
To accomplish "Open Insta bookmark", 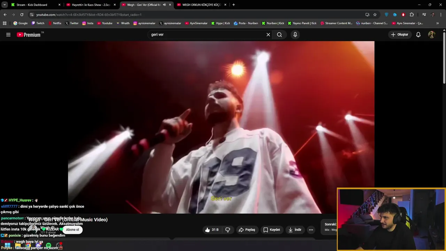I will point(88,23).
